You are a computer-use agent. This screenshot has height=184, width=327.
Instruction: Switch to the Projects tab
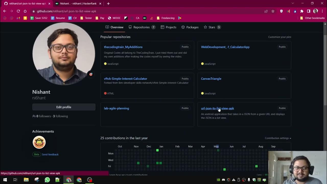168,27
